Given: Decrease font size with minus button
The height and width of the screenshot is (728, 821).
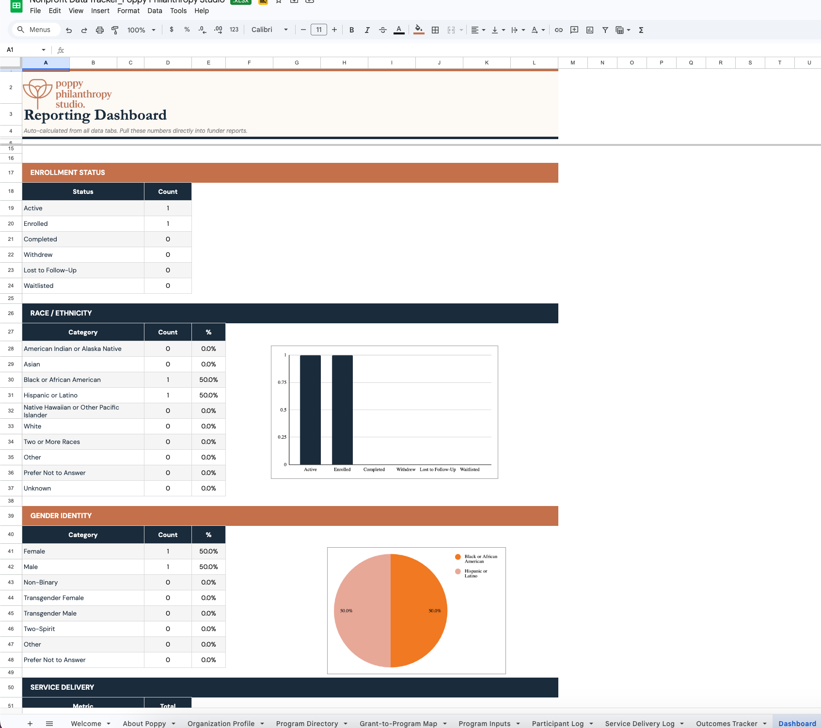Looking at the screenshot, I should pos(303,30).
